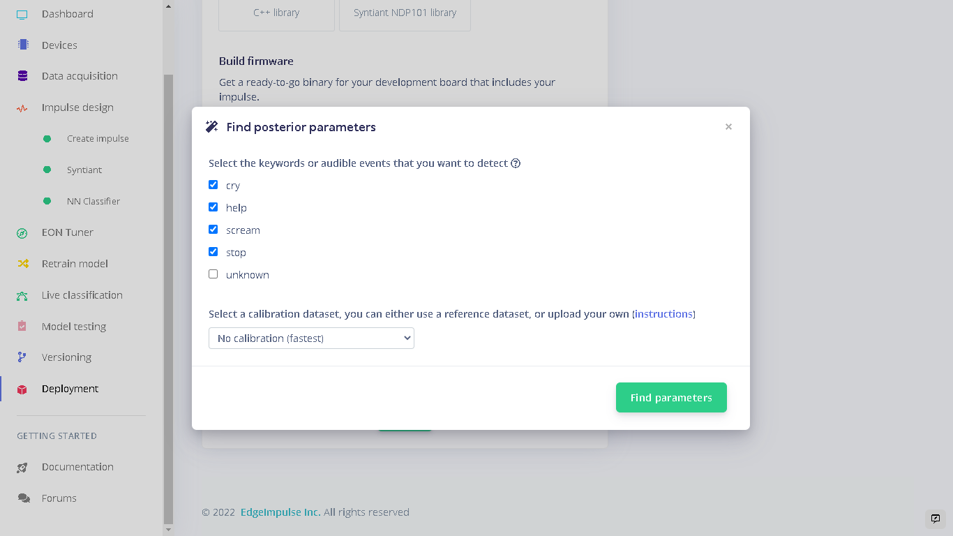Click the Find parameters button
Screen dimensions: 953x536
671,397
